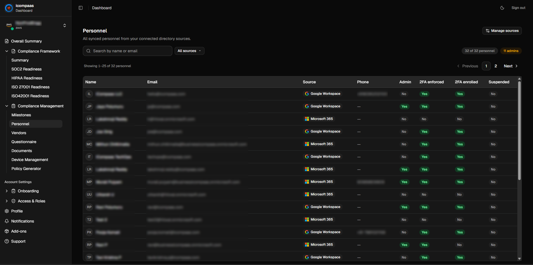Image resolution: width=533 pixels, height=265 pixels.
Task: Open the All sources dropdown
Action: coord(189,51)
